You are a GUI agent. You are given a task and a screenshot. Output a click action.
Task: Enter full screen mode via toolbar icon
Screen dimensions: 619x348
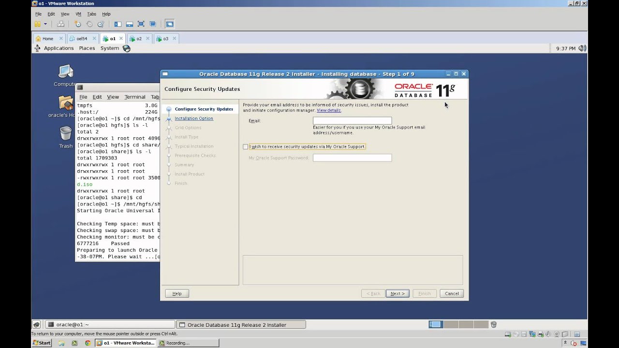tap(141, 24)
